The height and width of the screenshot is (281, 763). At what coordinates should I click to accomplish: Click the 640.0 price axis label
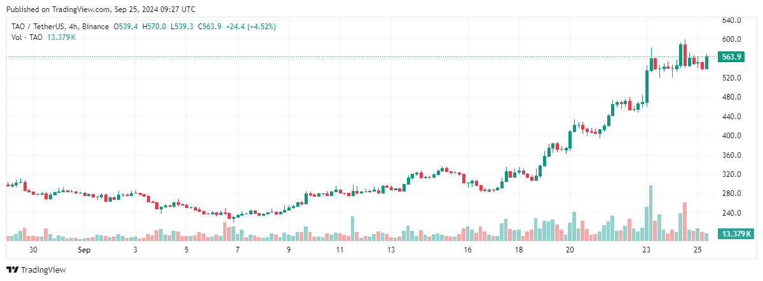[732, 20]
